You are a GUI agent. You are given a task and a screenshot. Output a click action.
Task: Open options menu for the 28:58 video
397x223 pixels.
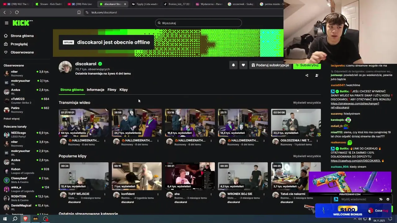pyautogui.click(x=158, y=141)
